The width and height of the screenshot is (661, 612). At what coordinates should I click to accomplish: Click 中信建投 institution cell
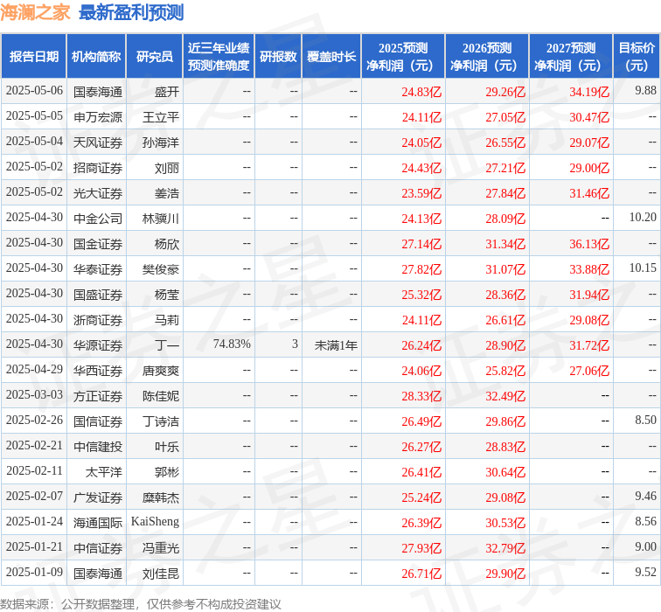(x=98, y=447)
